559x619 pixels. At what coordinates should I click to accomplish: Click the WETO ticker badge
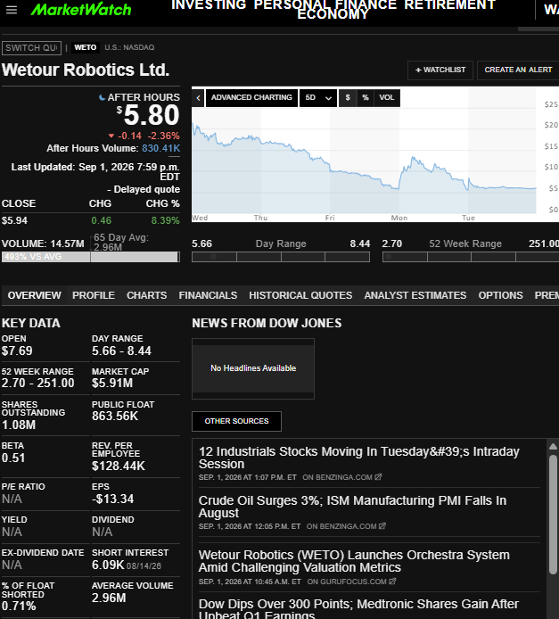pyautogui.click(x=86, y=47)
